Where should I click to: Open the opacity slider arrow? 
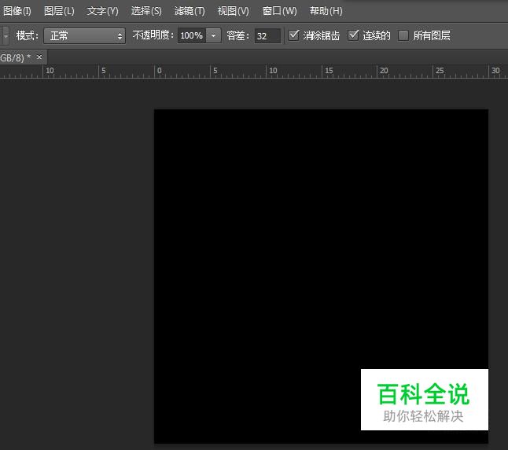(214, 35)
